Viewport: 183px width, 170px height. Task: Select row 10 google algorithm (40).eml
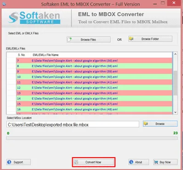[94, 77]
